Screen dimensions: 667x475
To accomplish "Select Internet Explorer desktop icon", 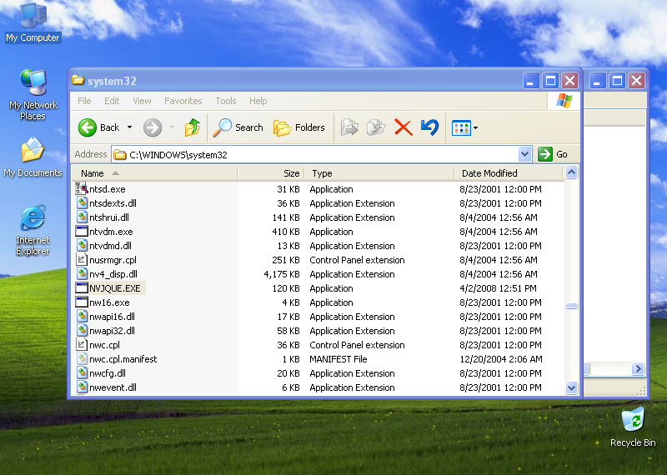I will pos(33,231).
